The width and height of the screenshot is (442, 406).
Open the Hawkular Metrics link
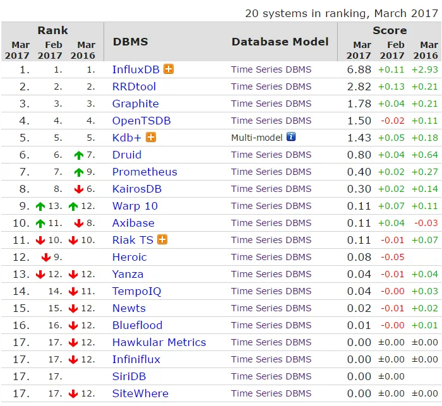159,342
